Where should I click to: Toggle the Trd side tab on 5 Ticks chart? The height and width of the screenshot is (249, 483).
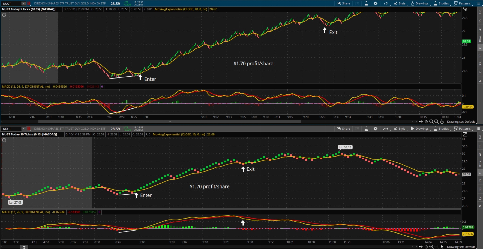click(480, 12)
